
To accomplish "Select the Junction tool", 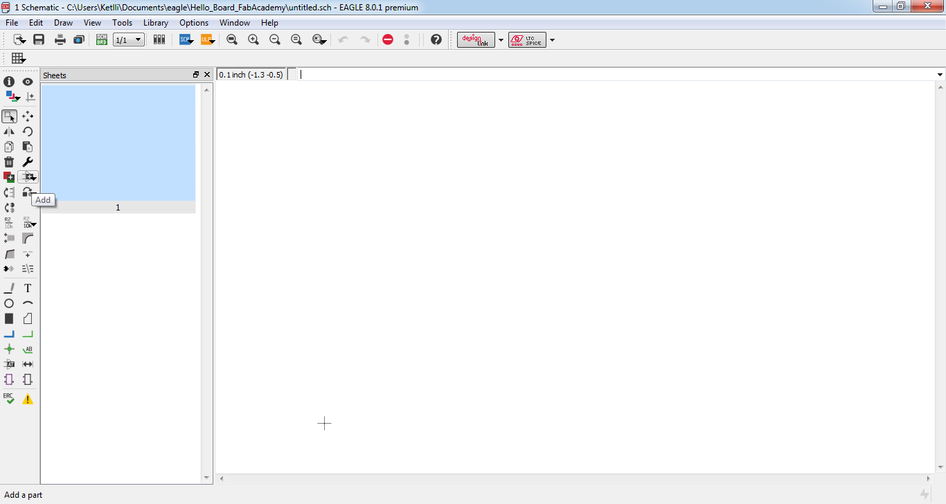I will (x=9, y=349).
